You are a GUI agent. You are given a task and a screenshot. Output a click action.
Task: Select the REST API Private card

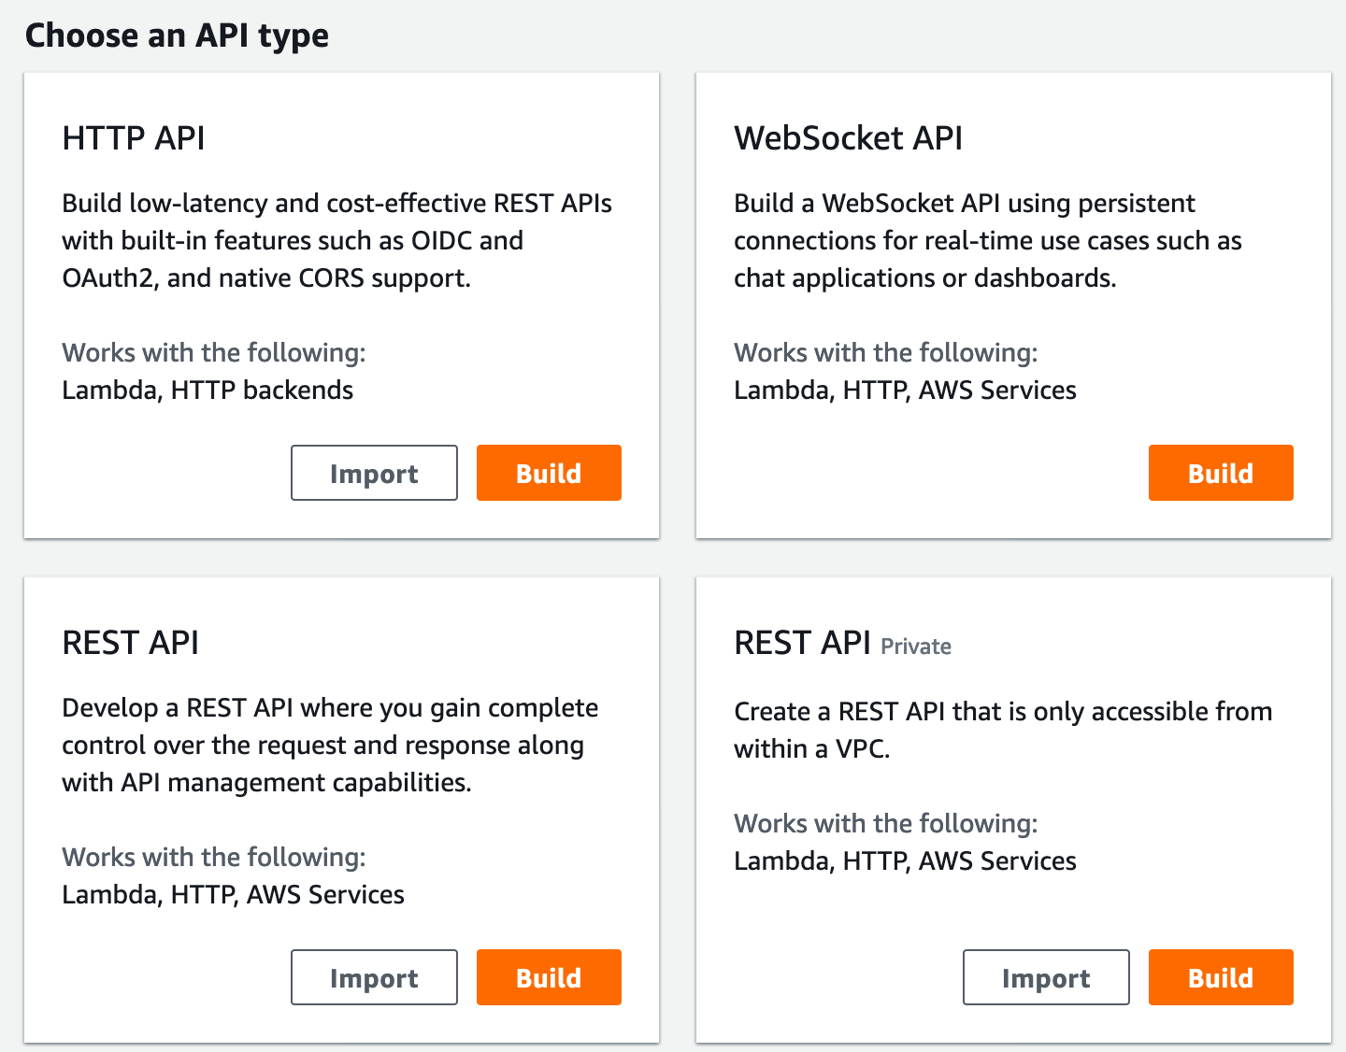1013,808
